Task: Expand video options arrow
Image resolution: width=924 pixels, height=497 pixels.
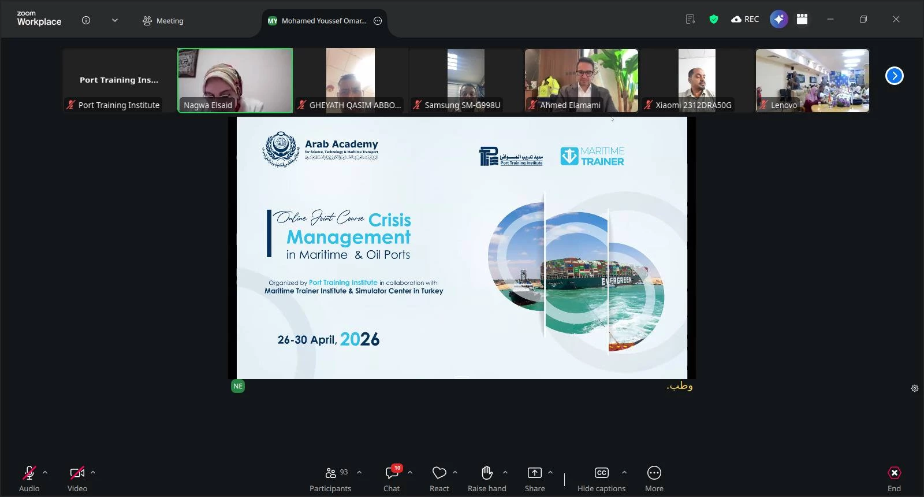Action: click(93, 473)
